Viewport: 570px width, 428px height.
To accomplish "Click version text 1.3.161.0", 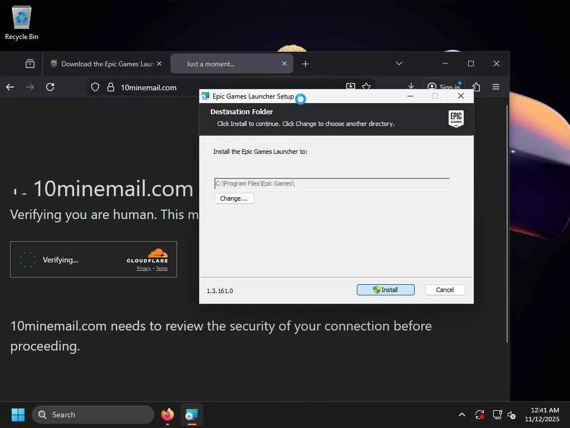I will click(x=219, y=291).
